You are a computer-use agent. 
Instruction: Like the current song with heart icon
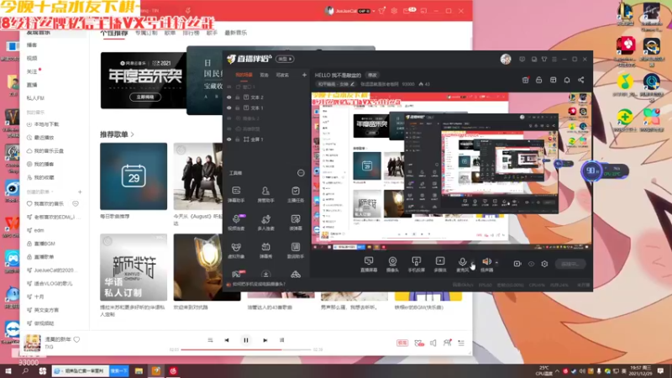76,339
